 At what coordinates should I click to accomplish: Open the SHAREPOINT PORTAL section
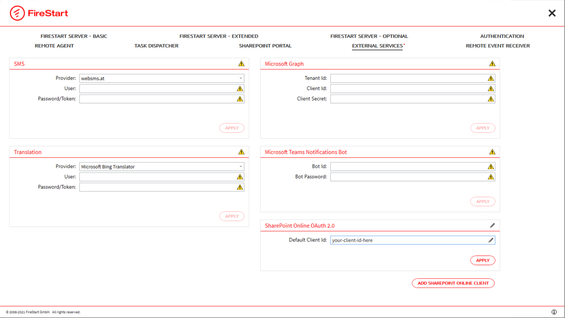(x=265, y=46)
